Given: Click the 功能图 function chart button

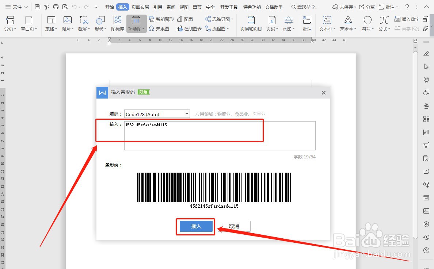Looking at the screenshot, I should pyautogui.click(x=136, y=23).
